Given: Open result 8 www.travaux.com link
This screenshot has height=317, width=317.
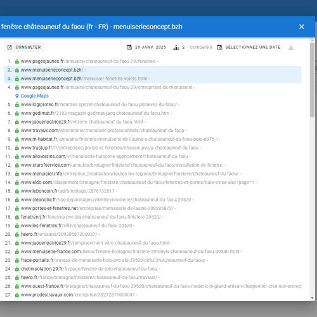Looking at the screenshot, I should [103, 131].
